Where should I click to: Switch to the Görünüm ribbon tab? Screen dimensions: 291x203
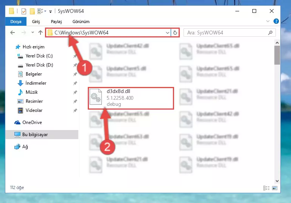click(x=81, y=22)
